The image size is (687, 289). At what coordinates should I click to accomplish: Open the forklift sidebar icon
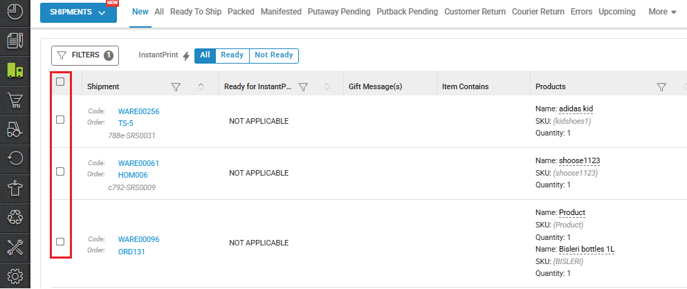coord(15,129)
